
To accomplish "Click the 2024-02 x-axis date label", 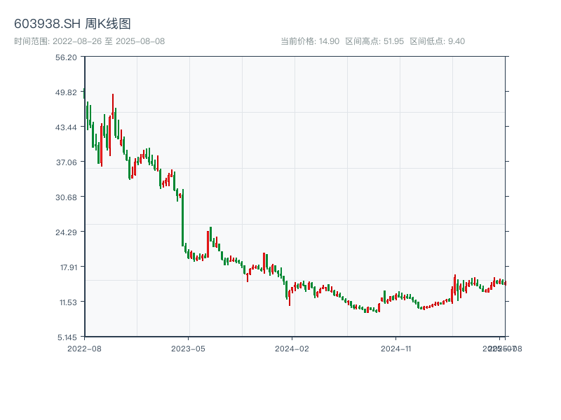I will point(292,348).
